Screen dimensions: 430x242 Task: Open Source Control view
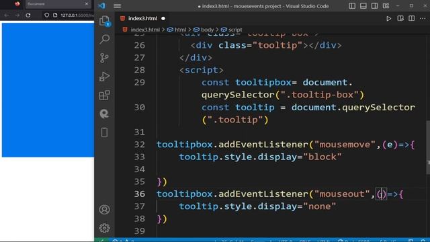[104, 58]
